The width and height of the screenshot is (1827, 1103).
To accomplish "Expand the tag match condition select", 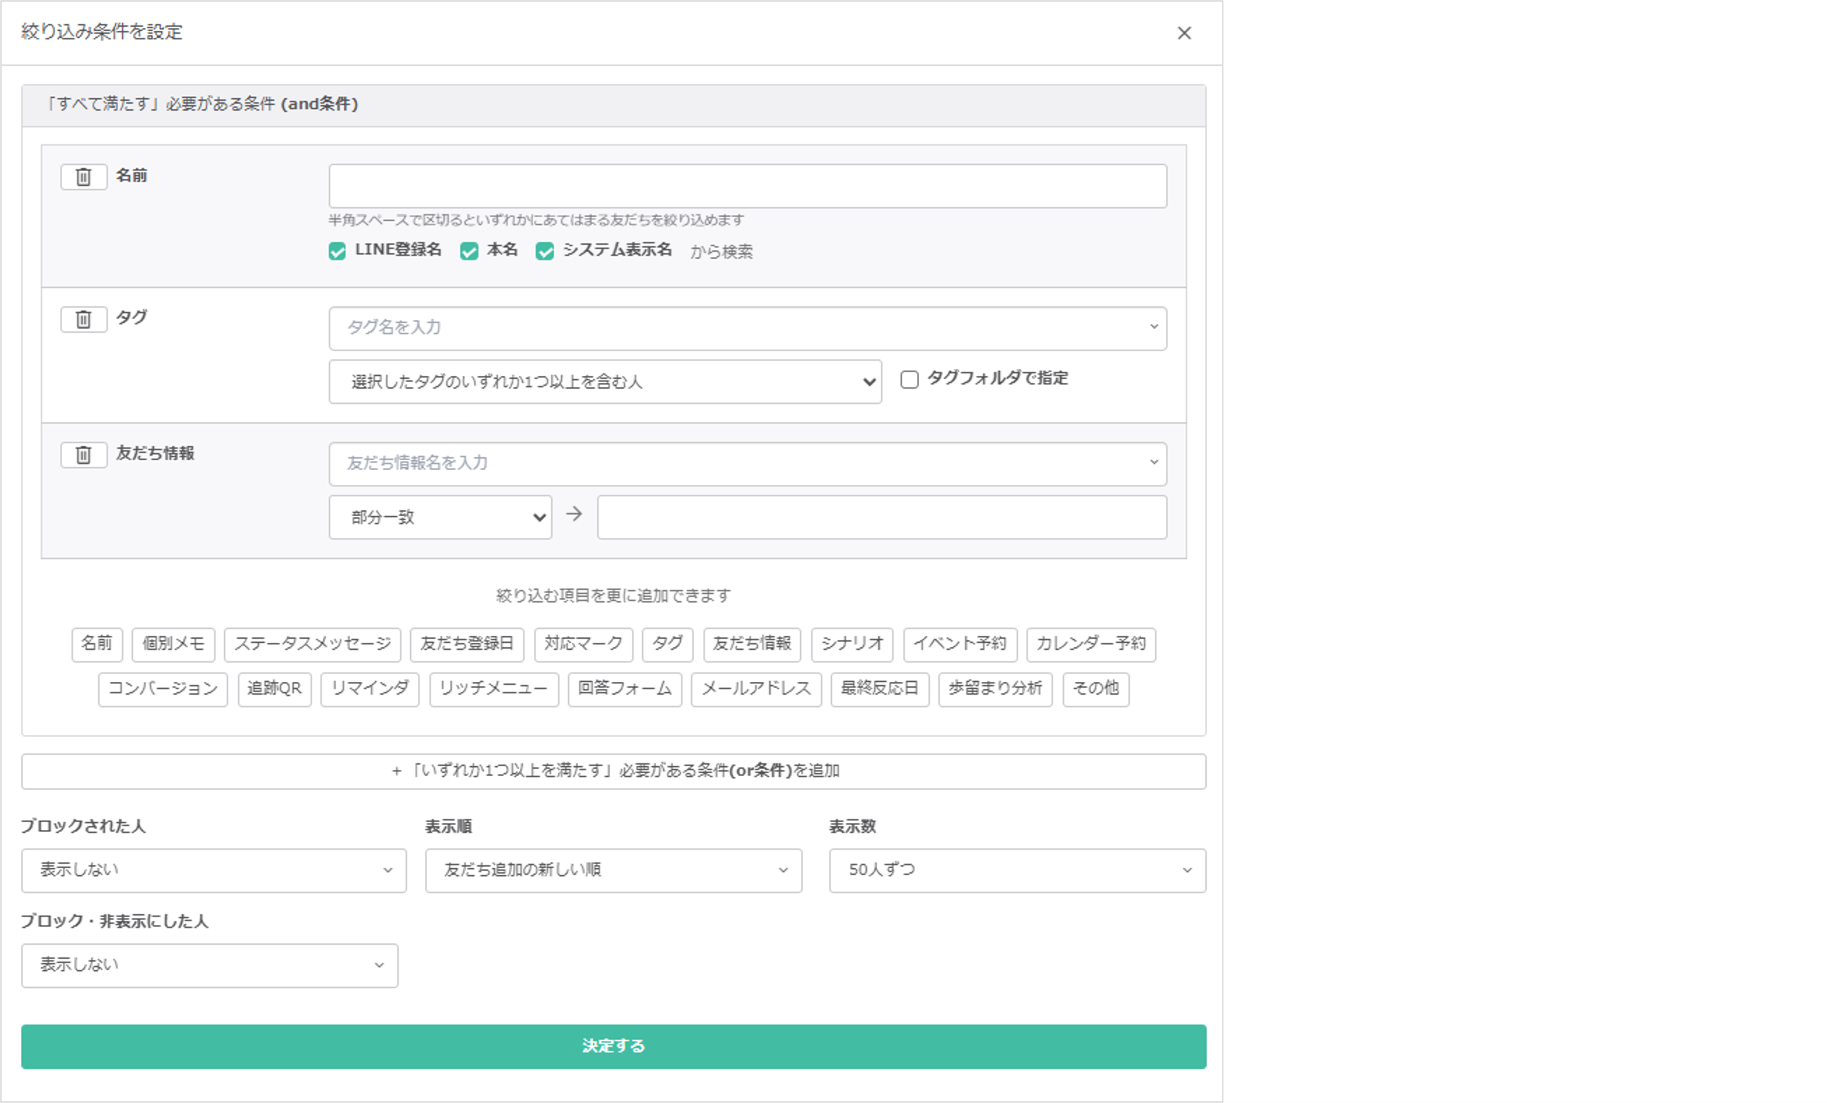I will coord(605,382).
